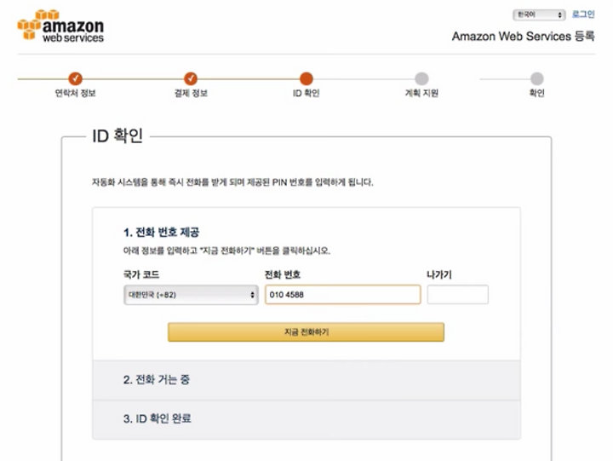This screenshot has height=461, width=613.
Task: Click the 지금 전화하기 button
Action: coord(306,331)
